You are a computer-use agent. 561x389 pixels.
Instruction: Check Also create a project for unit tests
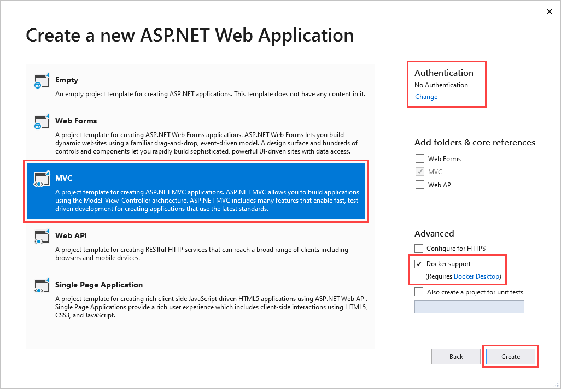[419, 292]
